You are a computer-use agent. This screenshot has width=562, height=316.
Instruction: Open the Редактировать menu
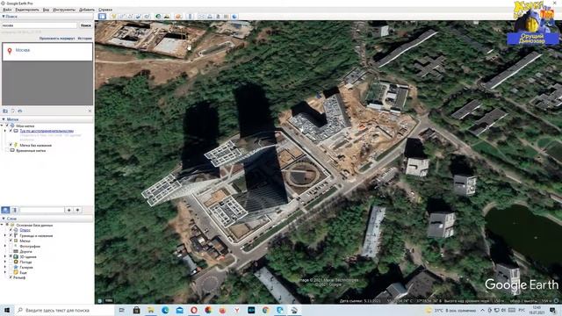tap(27, 10)
